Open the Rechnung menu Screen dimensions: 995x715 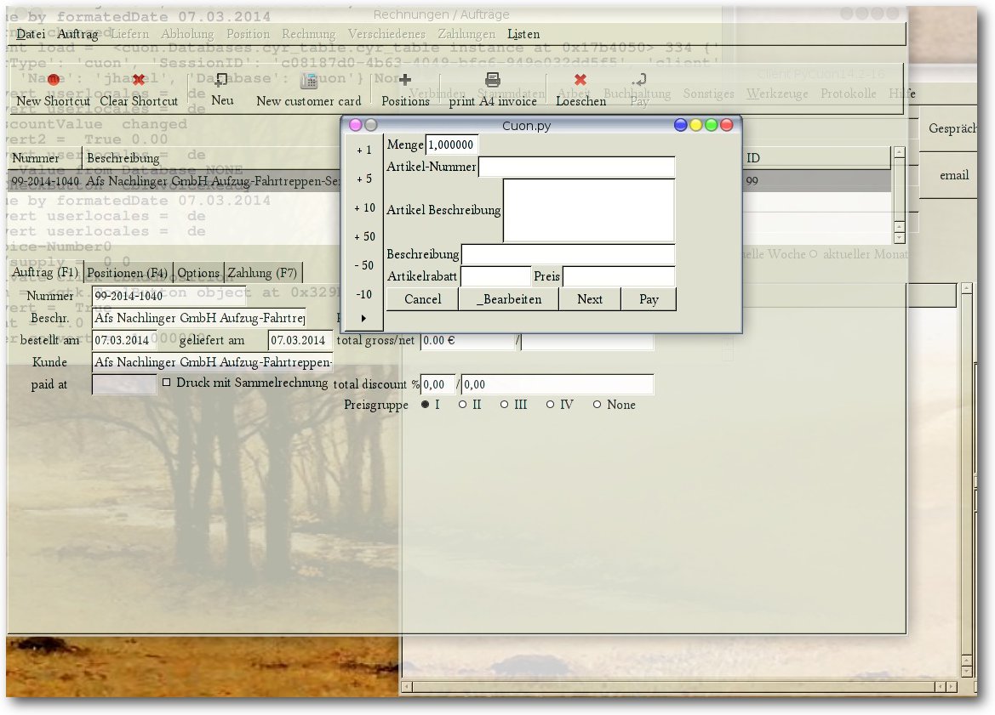308,34
